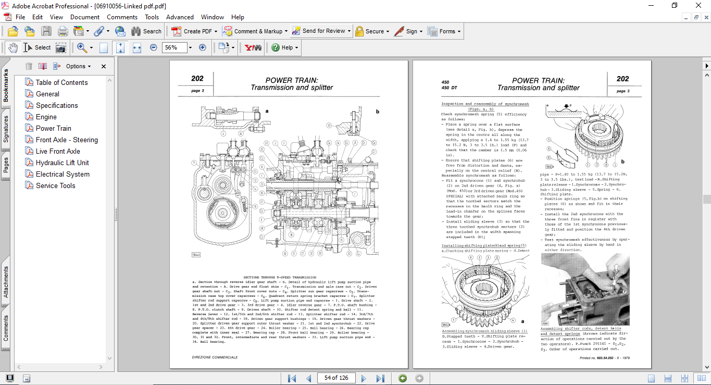Expand the bookmarks Options dropdown
711x385 pixels.
(78, 66)
